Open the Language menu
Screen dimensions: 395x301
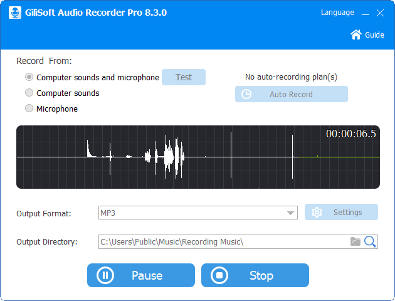click(337, 13)
